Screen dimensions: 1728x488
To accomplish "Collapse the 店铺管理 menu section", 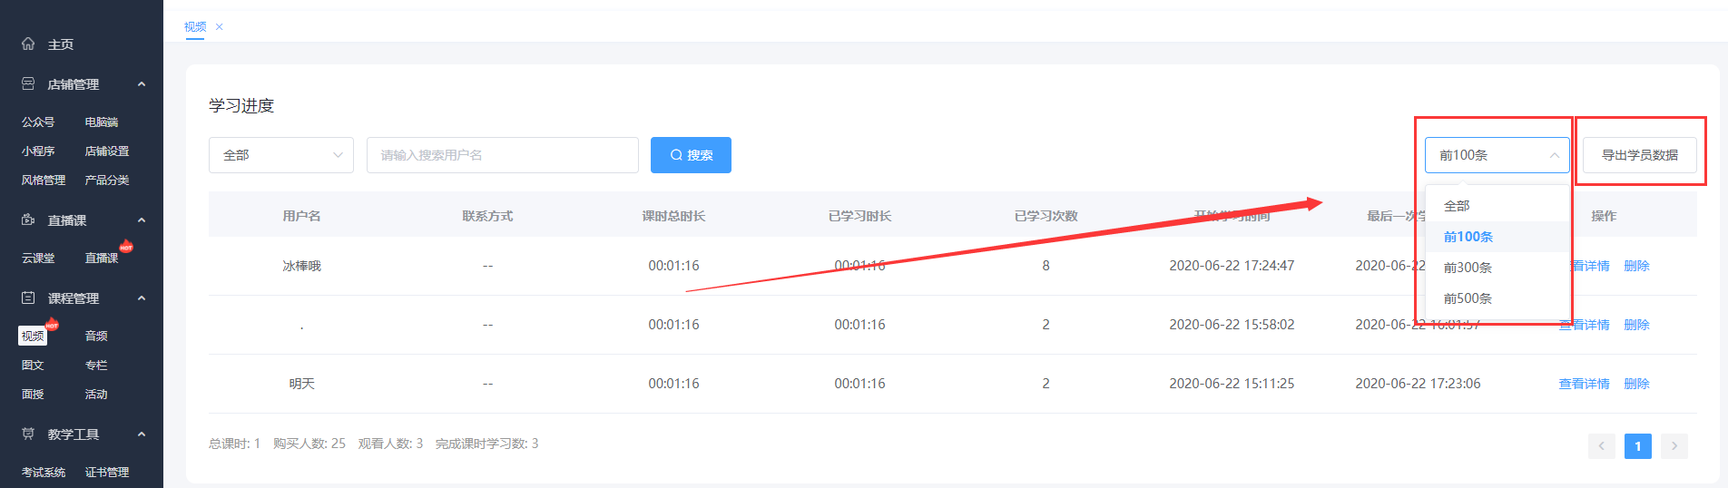I will [x=142, y=84].
